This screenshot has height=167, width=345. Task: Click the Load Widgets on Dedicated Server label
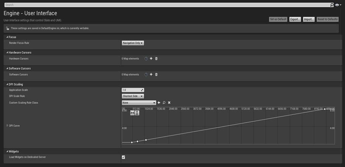click(28, 157)
